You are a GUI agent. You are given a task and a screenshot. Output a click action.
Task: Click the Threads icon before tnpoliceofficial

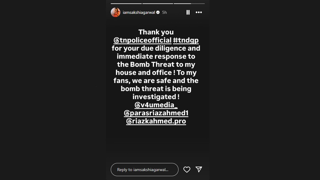point(116,40)
